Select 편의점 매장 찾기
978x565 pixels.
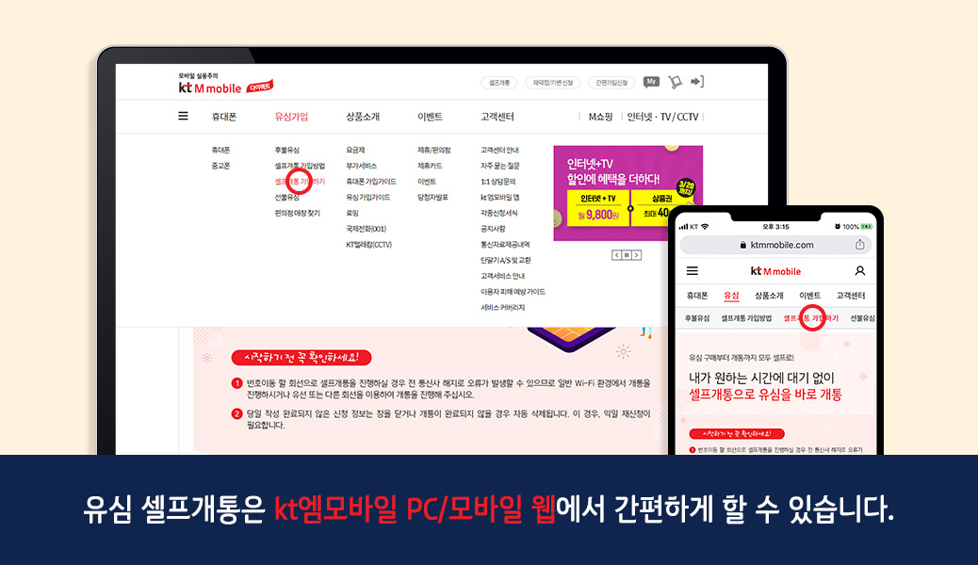pyautogui.click(x=297, y=213)
